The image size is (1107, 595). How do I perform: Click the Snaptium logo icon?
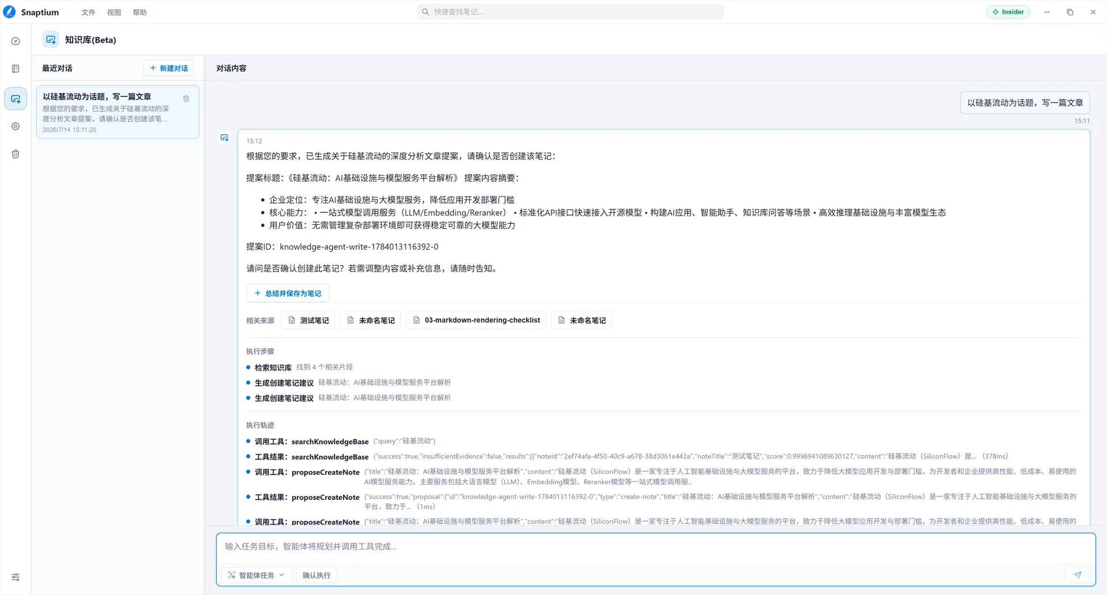(9, 12)
